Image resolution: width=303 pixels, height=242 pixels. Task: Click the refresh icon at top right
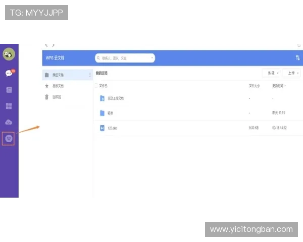[299, 45]
